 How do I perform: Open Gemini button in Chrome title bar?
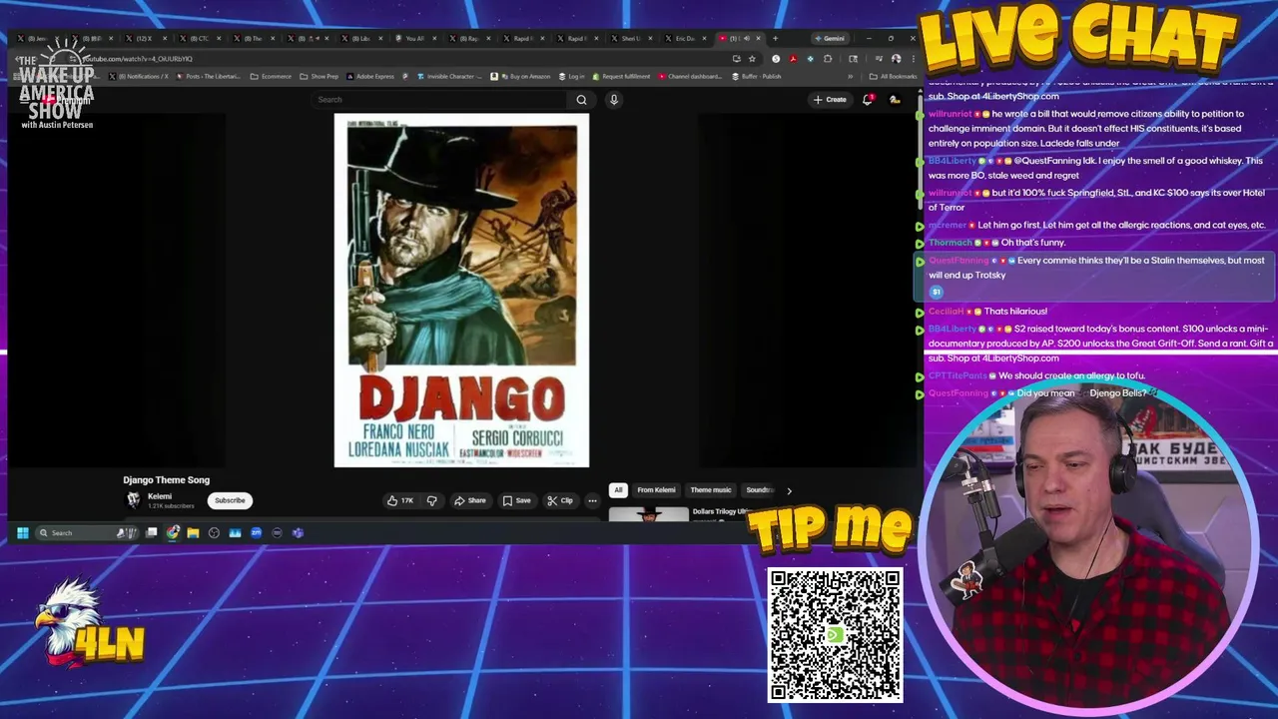(x=830, y=39)
